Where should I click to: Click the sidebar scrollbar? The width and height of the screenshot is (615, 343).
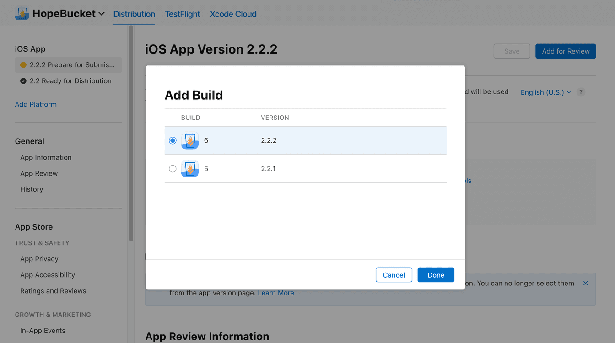(130, 133)
